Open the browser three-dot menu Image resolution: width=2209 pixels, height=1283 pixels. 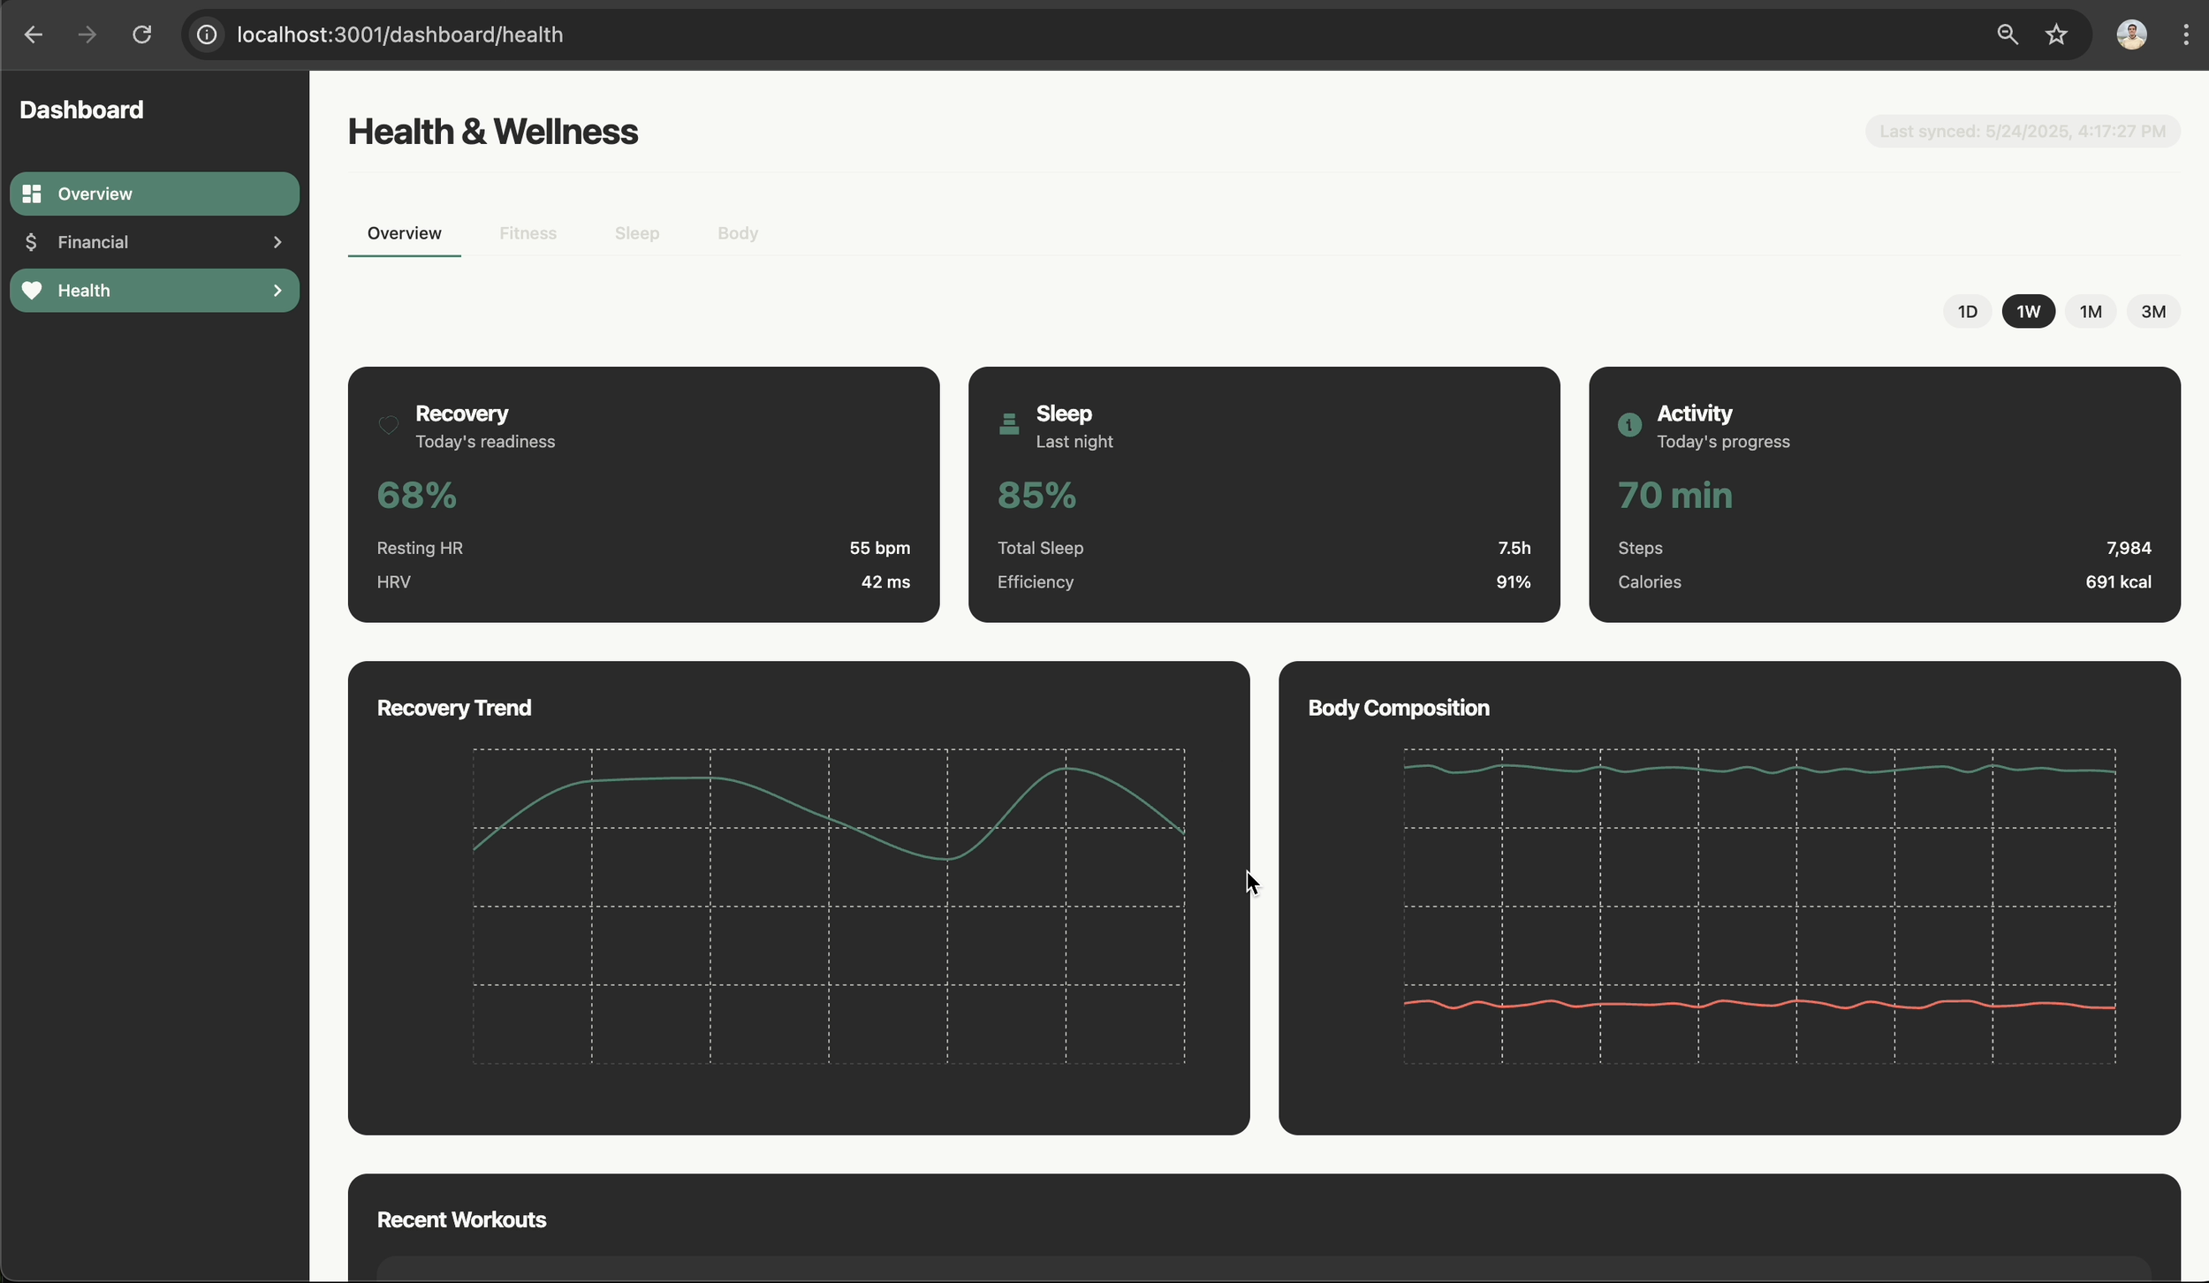click(2185, 34)
